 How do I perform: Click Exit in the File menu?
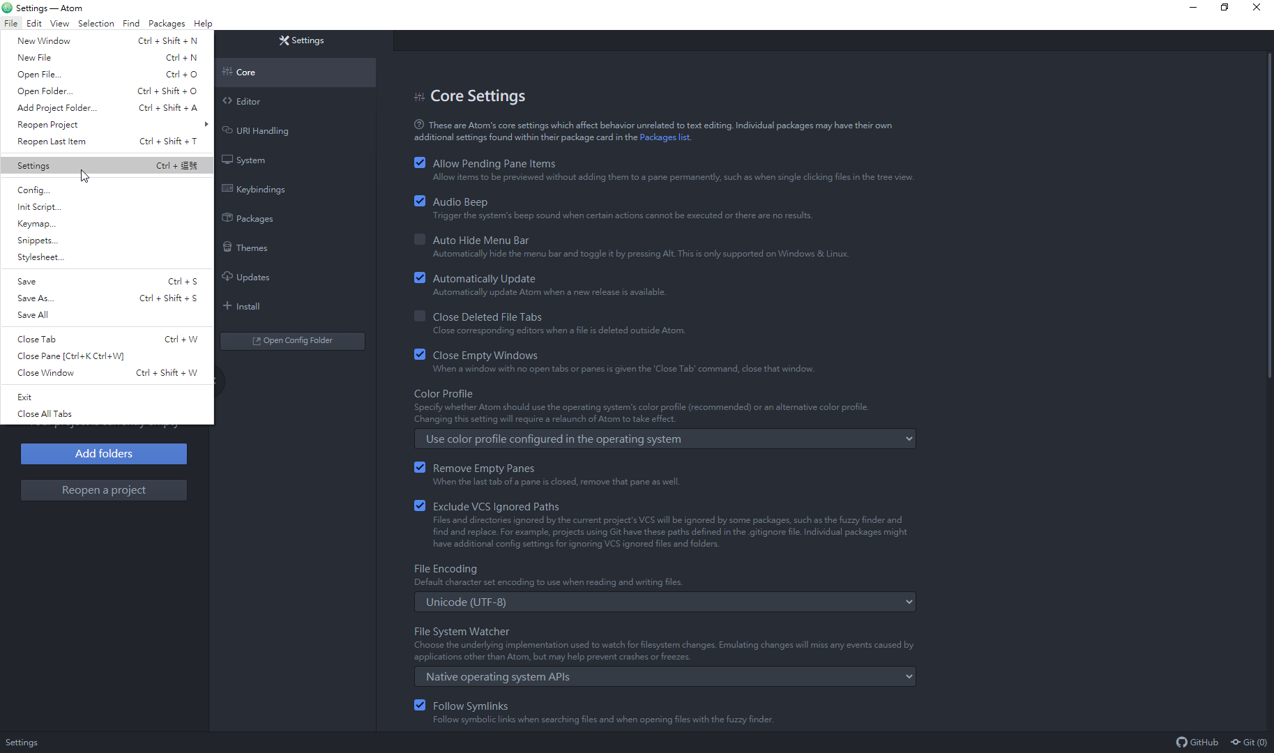click(107, 397)
